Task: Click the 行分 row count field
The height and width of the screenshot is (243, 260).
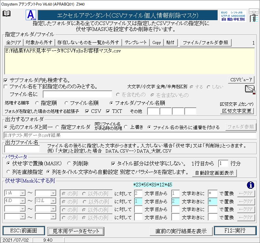Action: (223, 164)
